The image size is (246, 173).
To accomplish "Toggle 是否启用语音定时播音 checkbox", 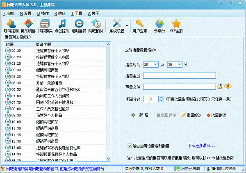I will click(x=130, y=146).
